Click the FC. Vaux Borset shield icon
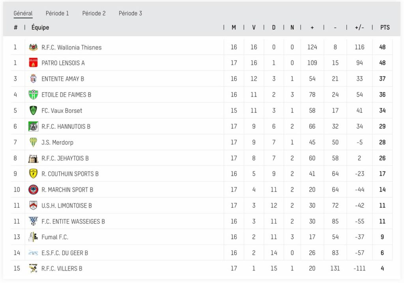 pyautogui.click(x=33, y=110)
